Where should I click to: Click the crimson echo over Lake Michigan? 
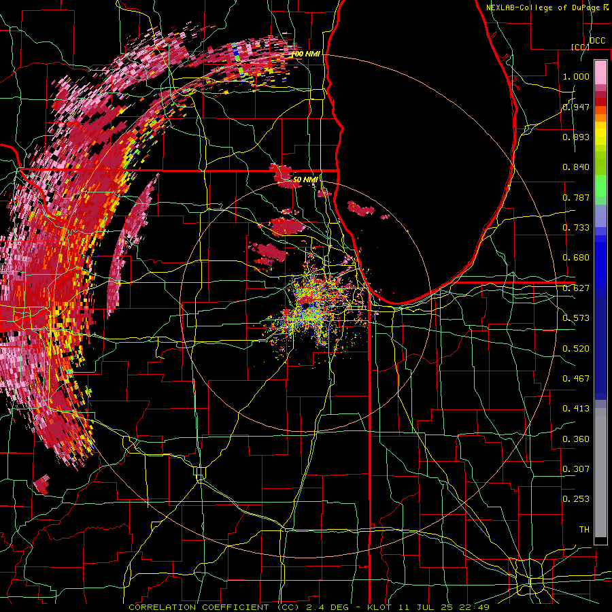pos(360,209)
